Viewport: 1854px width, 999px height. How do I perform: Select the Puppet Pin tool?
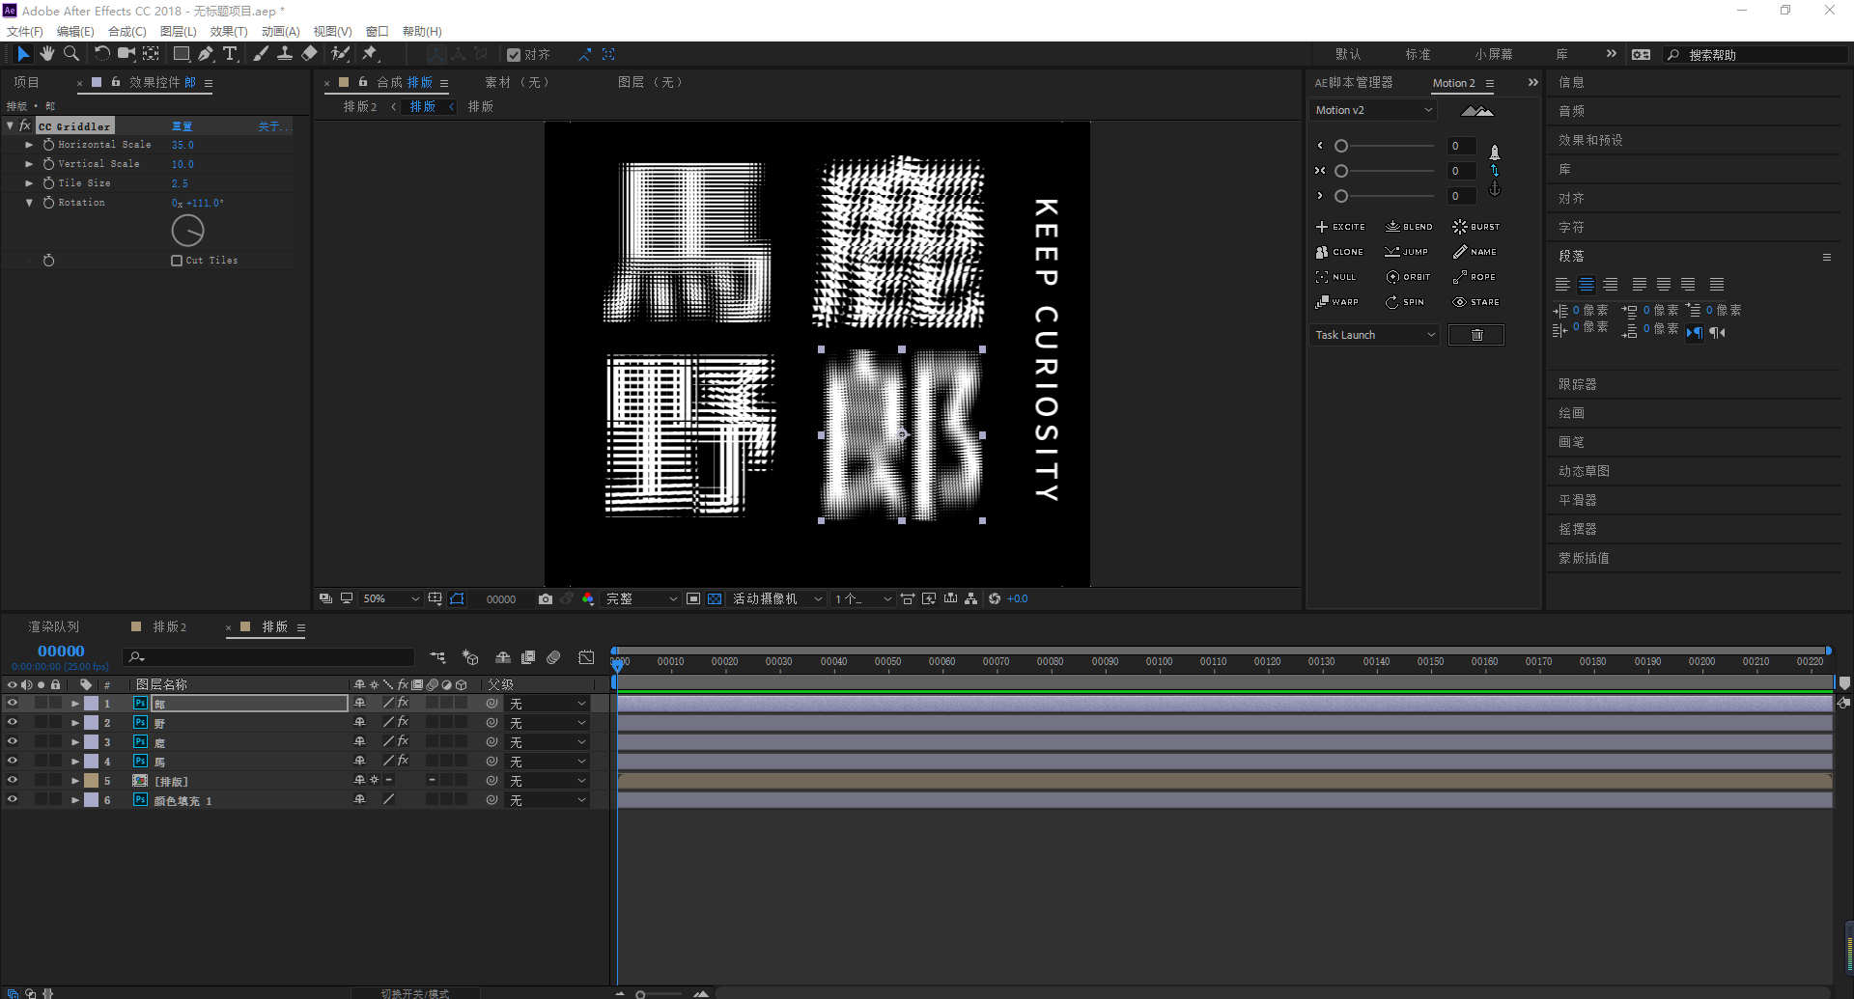tap(370, 54)
